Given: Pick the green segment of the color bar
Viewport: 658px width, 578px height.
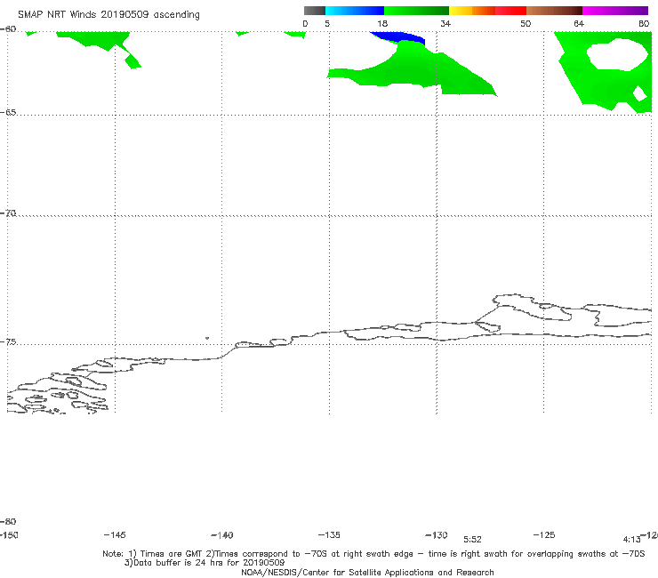Looking at the screenshot, I should [x=416, y=11].
